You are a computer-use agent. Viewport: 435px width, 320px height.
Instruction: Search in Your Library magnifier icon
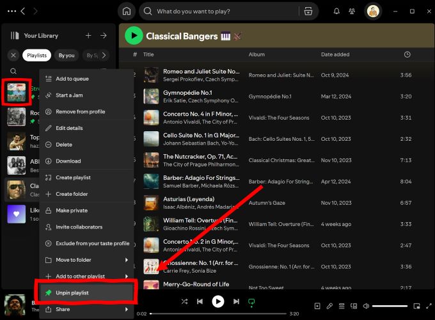point(13,71)
